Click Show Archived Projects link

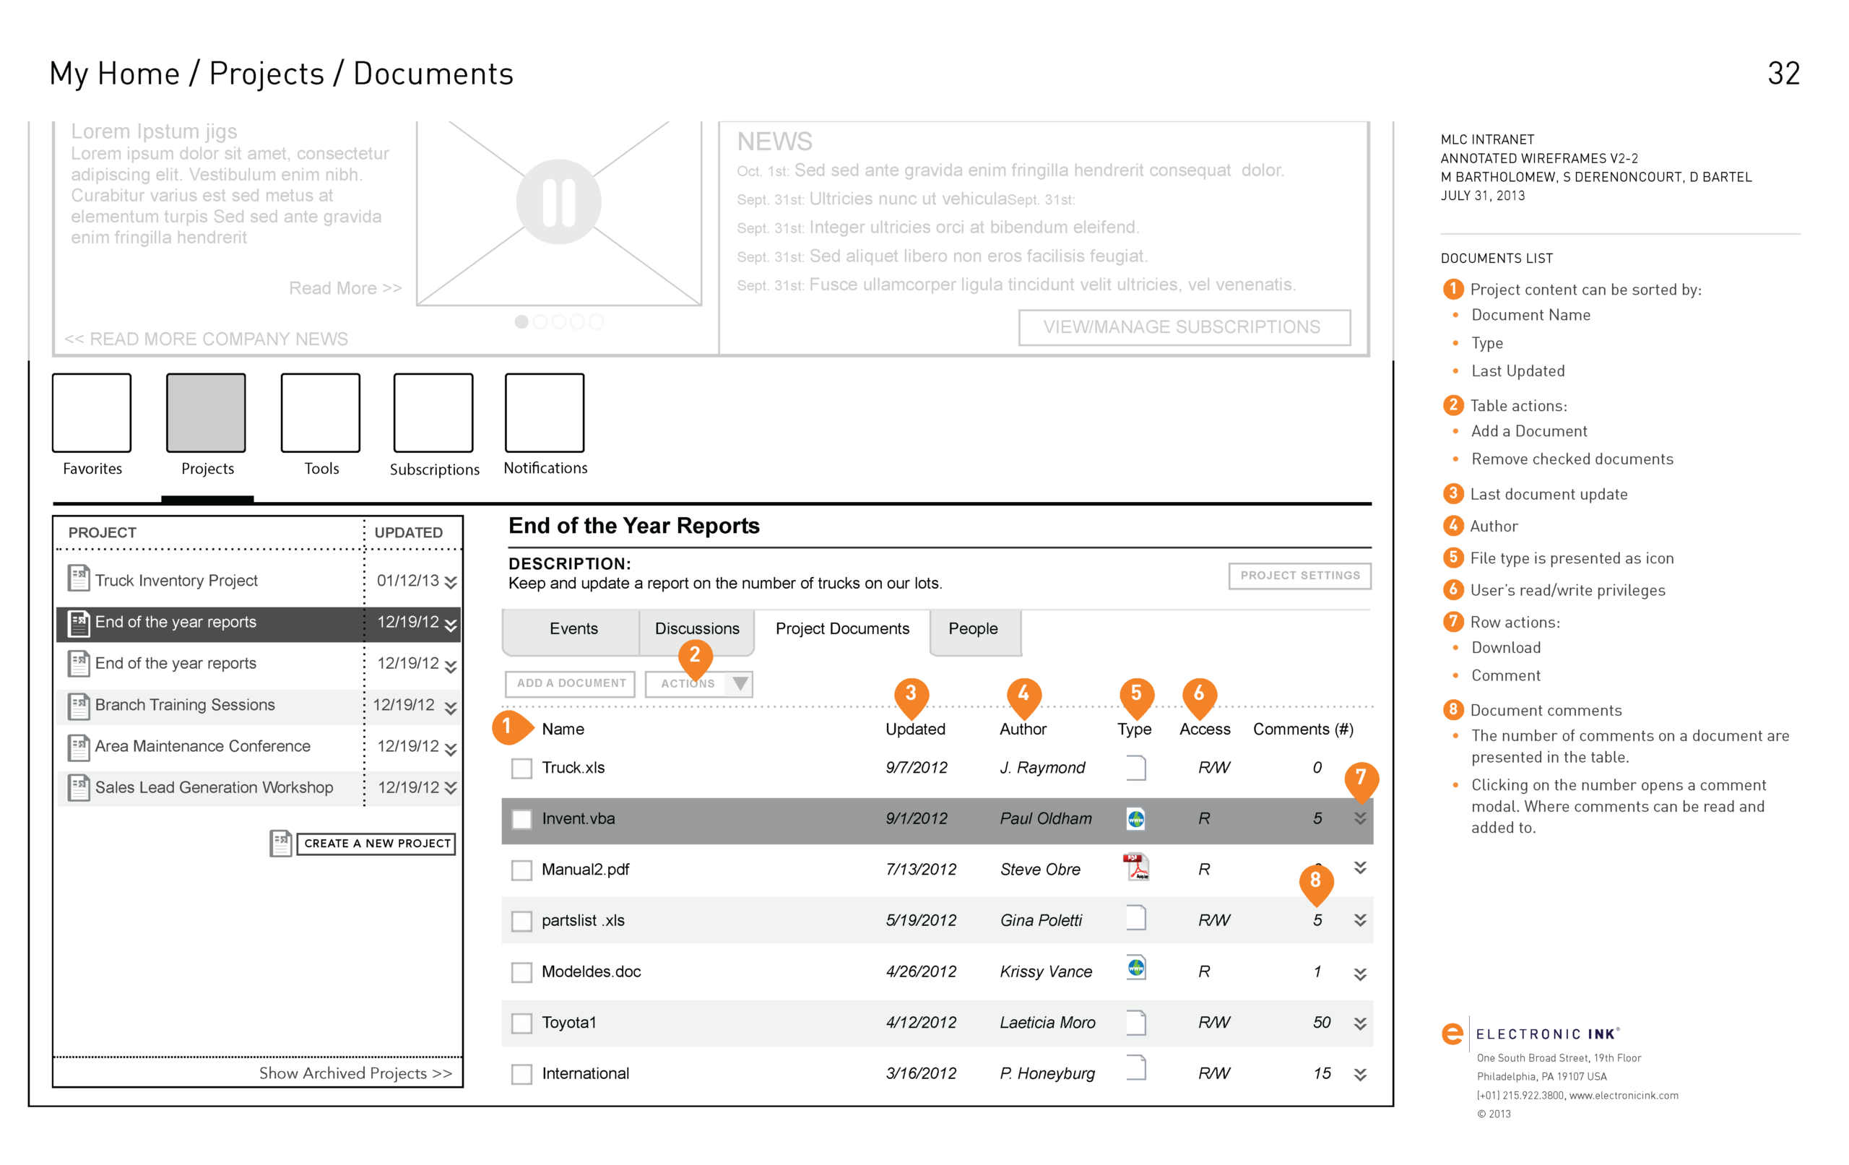pyautogui.click(x=355, y=1073)
